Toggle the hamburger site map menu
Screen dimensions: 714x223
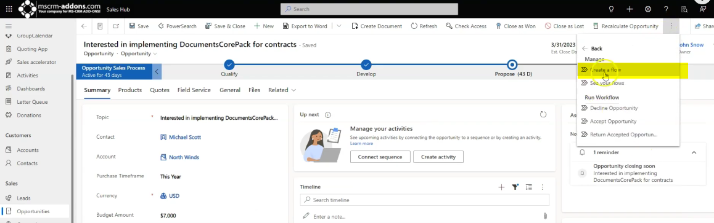point(9,26)
